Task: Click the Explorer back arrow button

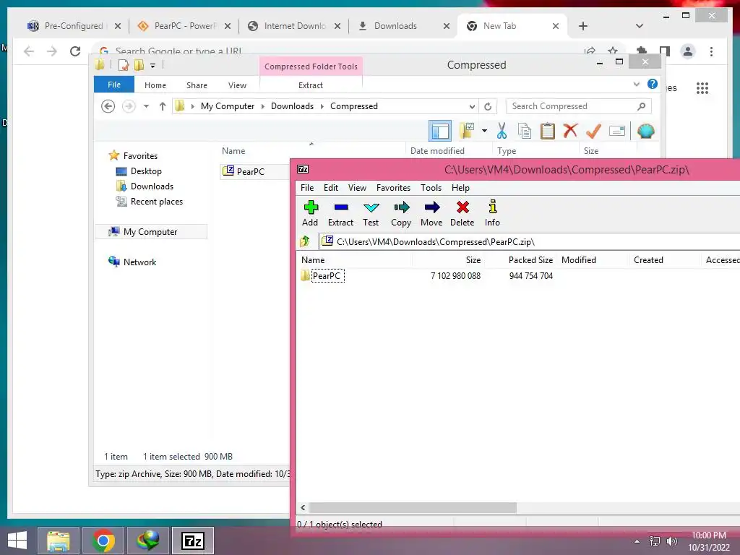Action: (108, 106)
